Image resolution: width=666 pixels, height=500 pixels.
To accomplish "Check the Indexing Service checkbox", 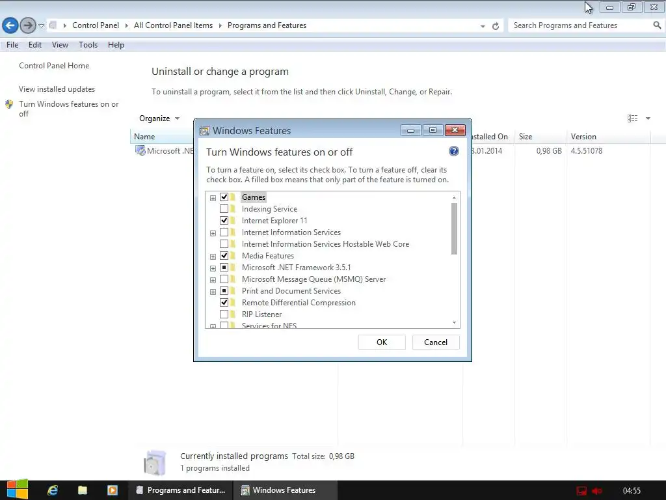I will 224,209.
